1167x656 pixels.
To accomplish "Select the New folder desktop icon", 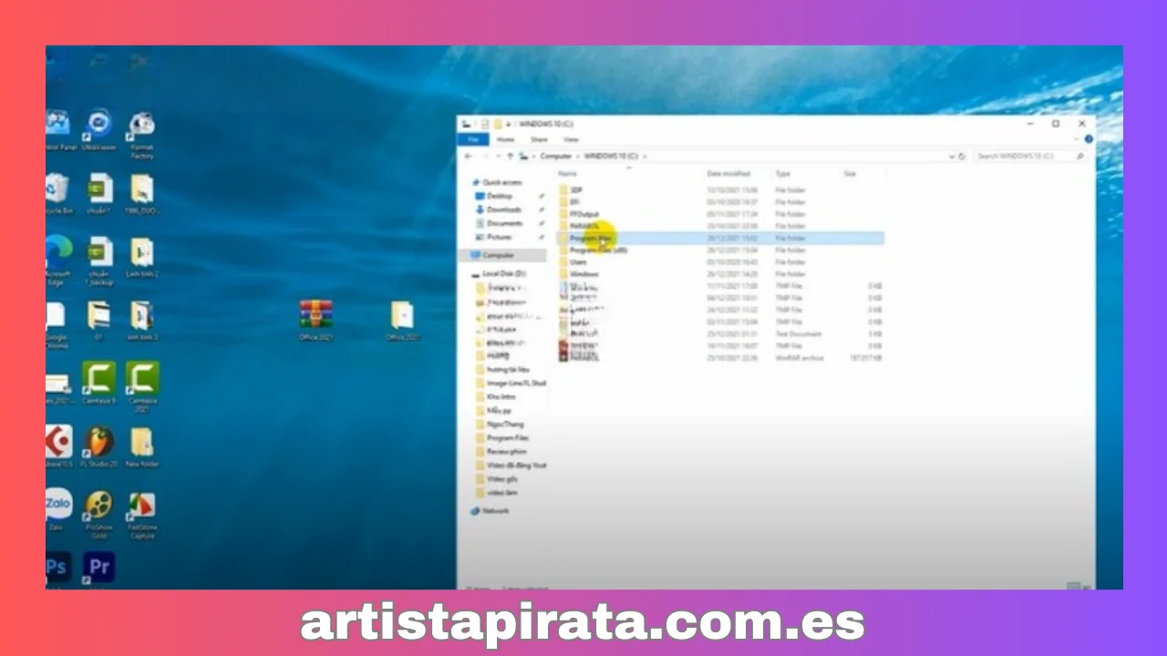I will tap(141, 447).
